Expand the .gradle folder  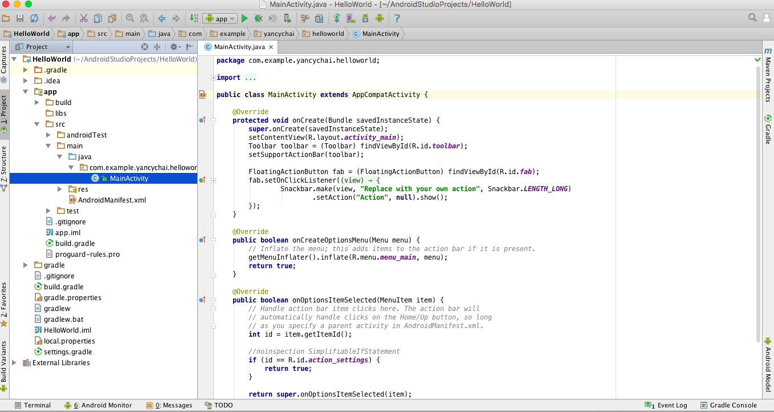(x=25, y=70)
